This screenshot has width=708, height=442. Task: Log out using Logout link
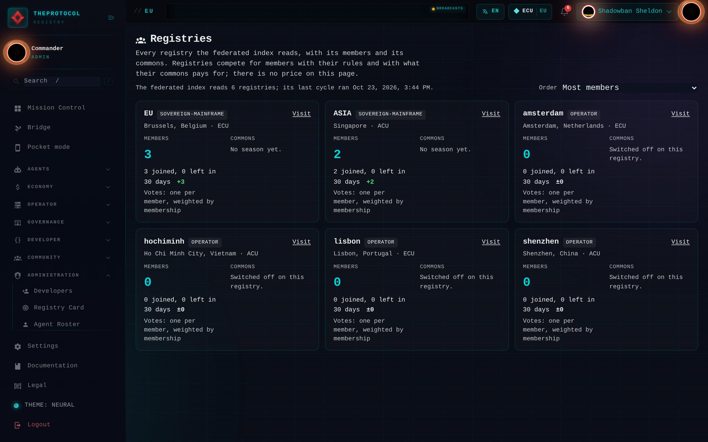[39, 425]
